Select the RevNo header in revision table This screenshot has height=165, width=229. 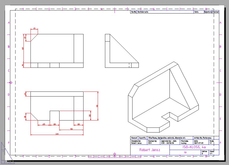134,12
